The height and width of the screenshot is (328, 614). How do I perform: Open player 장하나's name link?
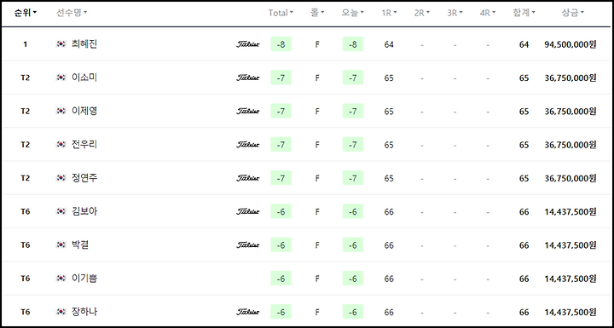pos(84,312)
